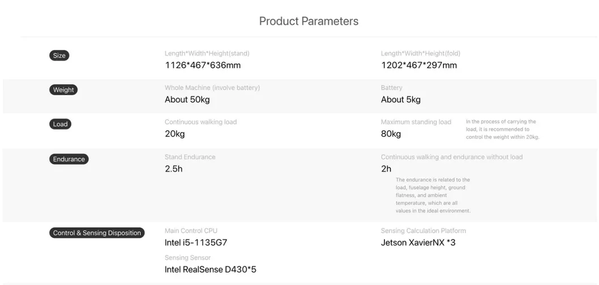Click the 80kg maximum standing load value

[x=391, y=134]
